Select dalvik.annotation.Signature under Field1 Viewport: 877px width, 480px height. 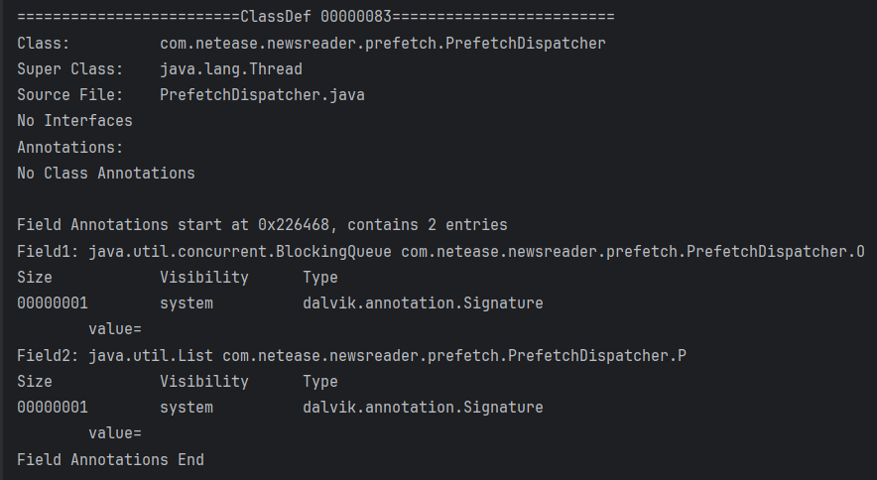click(423, 302)
